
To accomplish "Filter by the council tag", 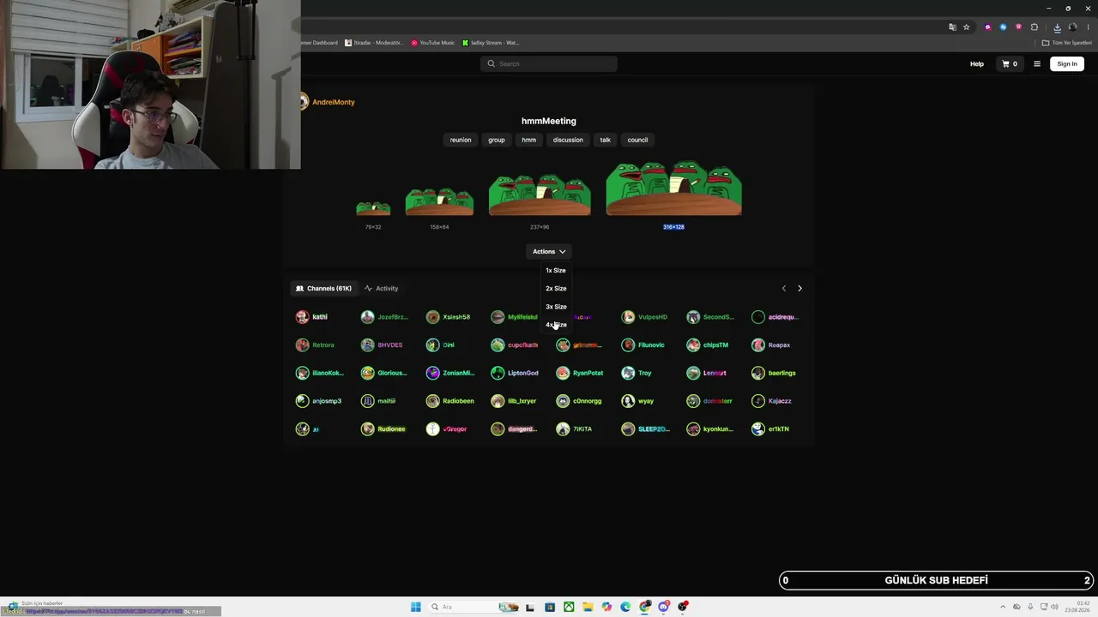I will pyautogui.click(x=637, y=140).
